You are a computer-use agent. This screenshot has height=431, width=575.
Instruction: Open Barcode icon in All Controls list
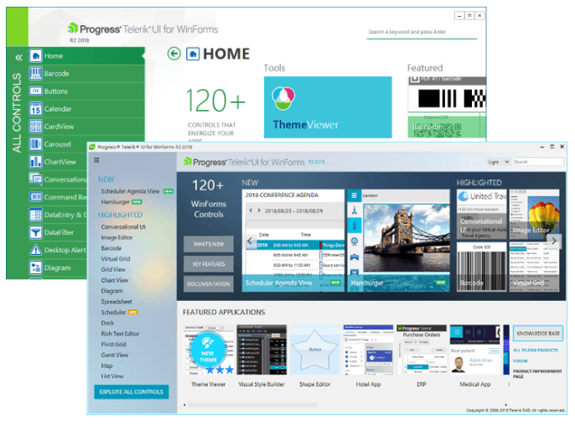pos(35,73)
